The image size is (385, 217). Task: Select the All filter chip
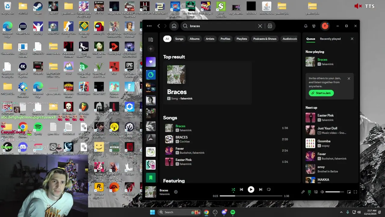(167, 39)
